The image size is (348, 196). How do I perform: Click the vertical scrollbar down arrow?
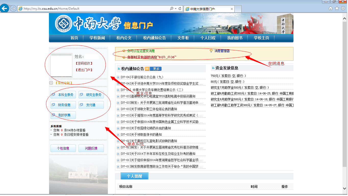click(x=345, y=189)
